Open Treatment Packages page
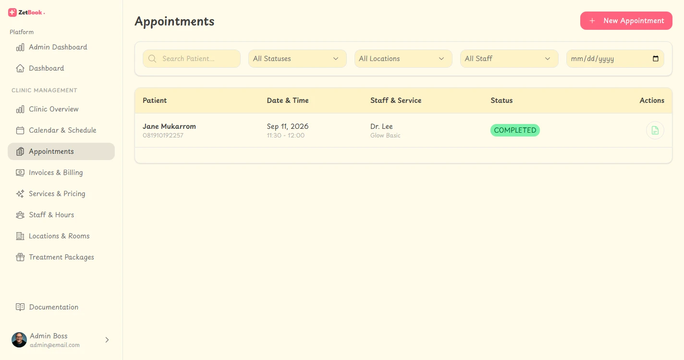 (61, 257)
